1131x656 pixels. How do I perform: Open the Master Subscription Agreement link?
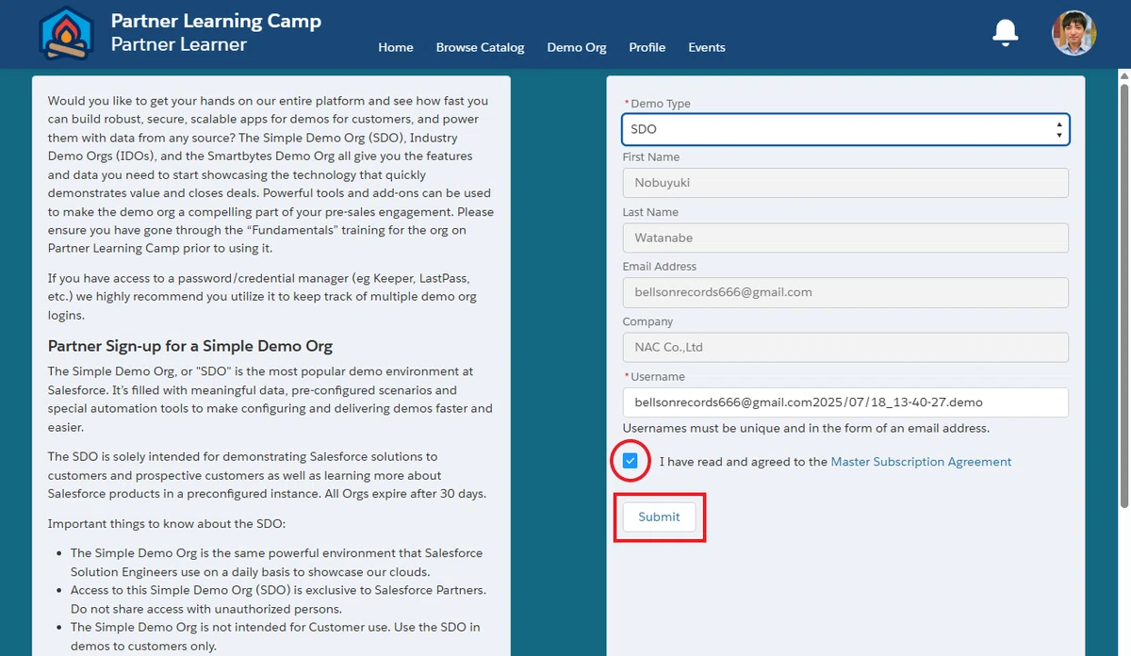(x=921, y=462)
